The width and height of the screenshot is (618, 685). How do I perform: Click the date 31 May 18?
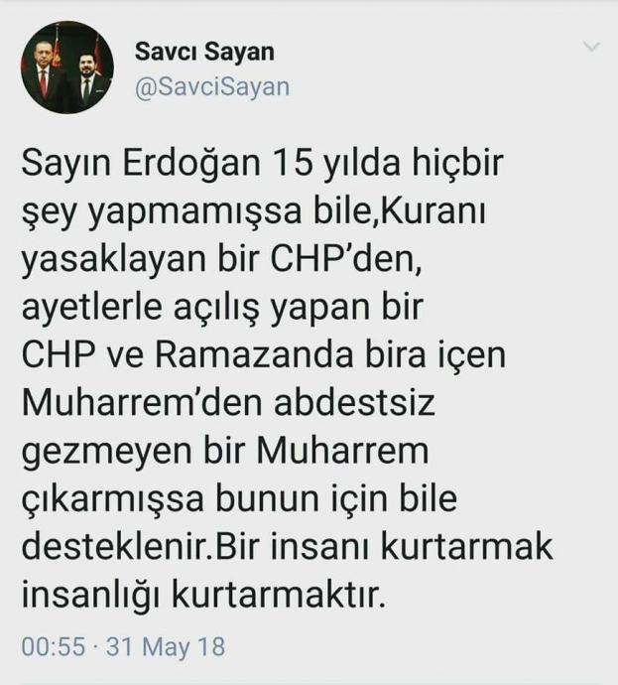(x=166, y=647)
